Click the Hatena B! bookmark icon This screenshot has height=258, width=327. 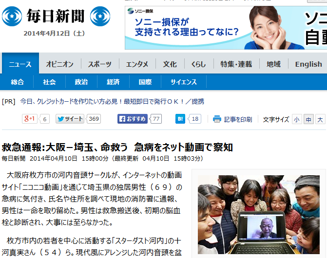180,119
